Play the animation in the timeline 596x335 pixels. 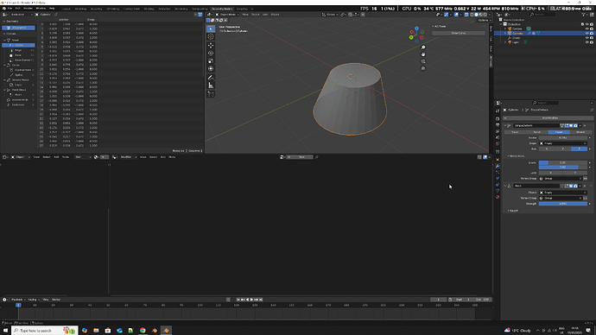251,300
